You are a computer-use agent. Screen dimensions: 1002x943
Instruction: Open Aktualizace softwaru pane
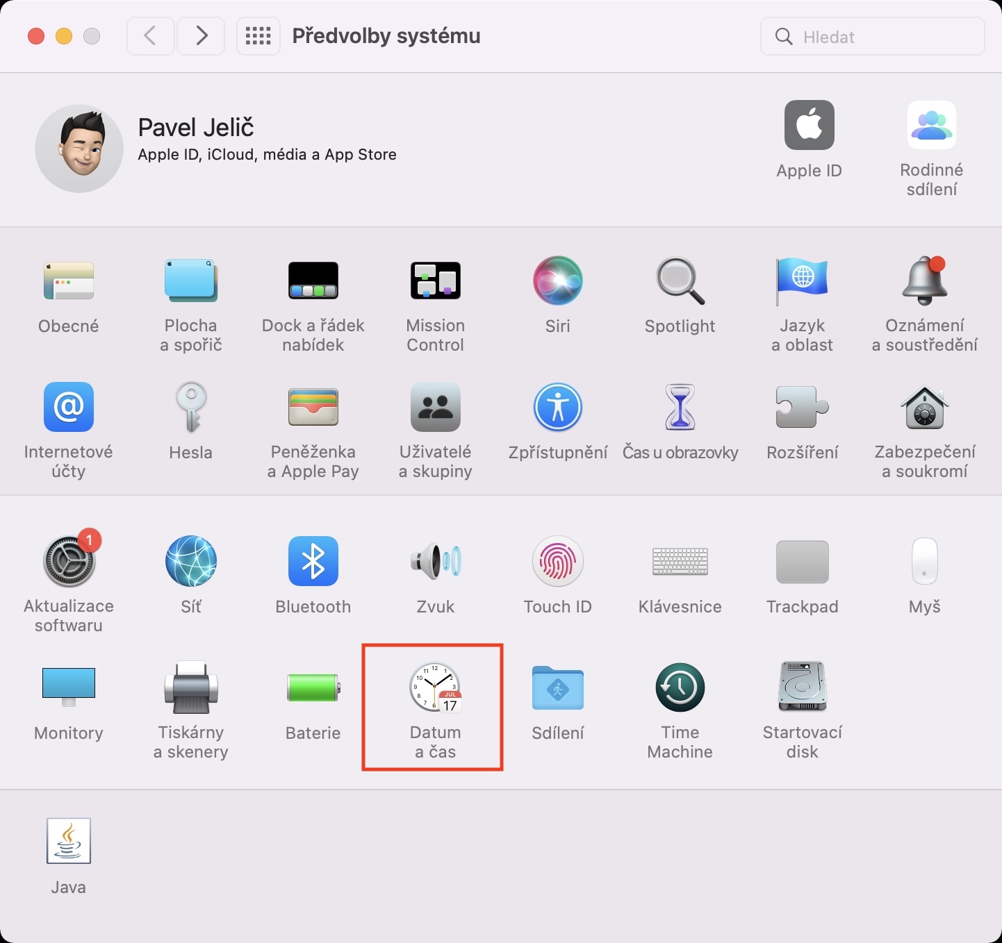pos(69,561)
